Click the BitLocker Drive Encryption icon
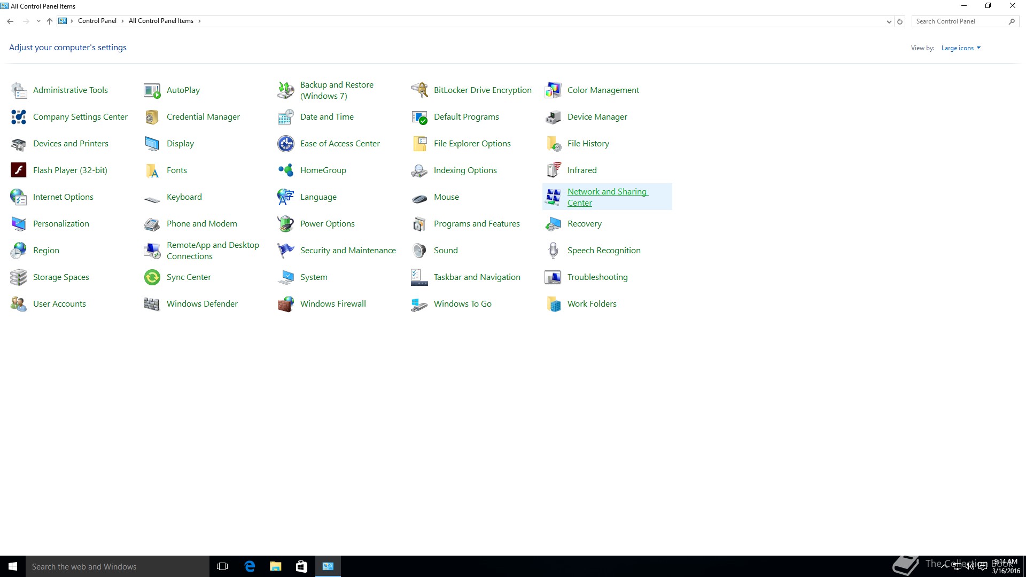 419,90
